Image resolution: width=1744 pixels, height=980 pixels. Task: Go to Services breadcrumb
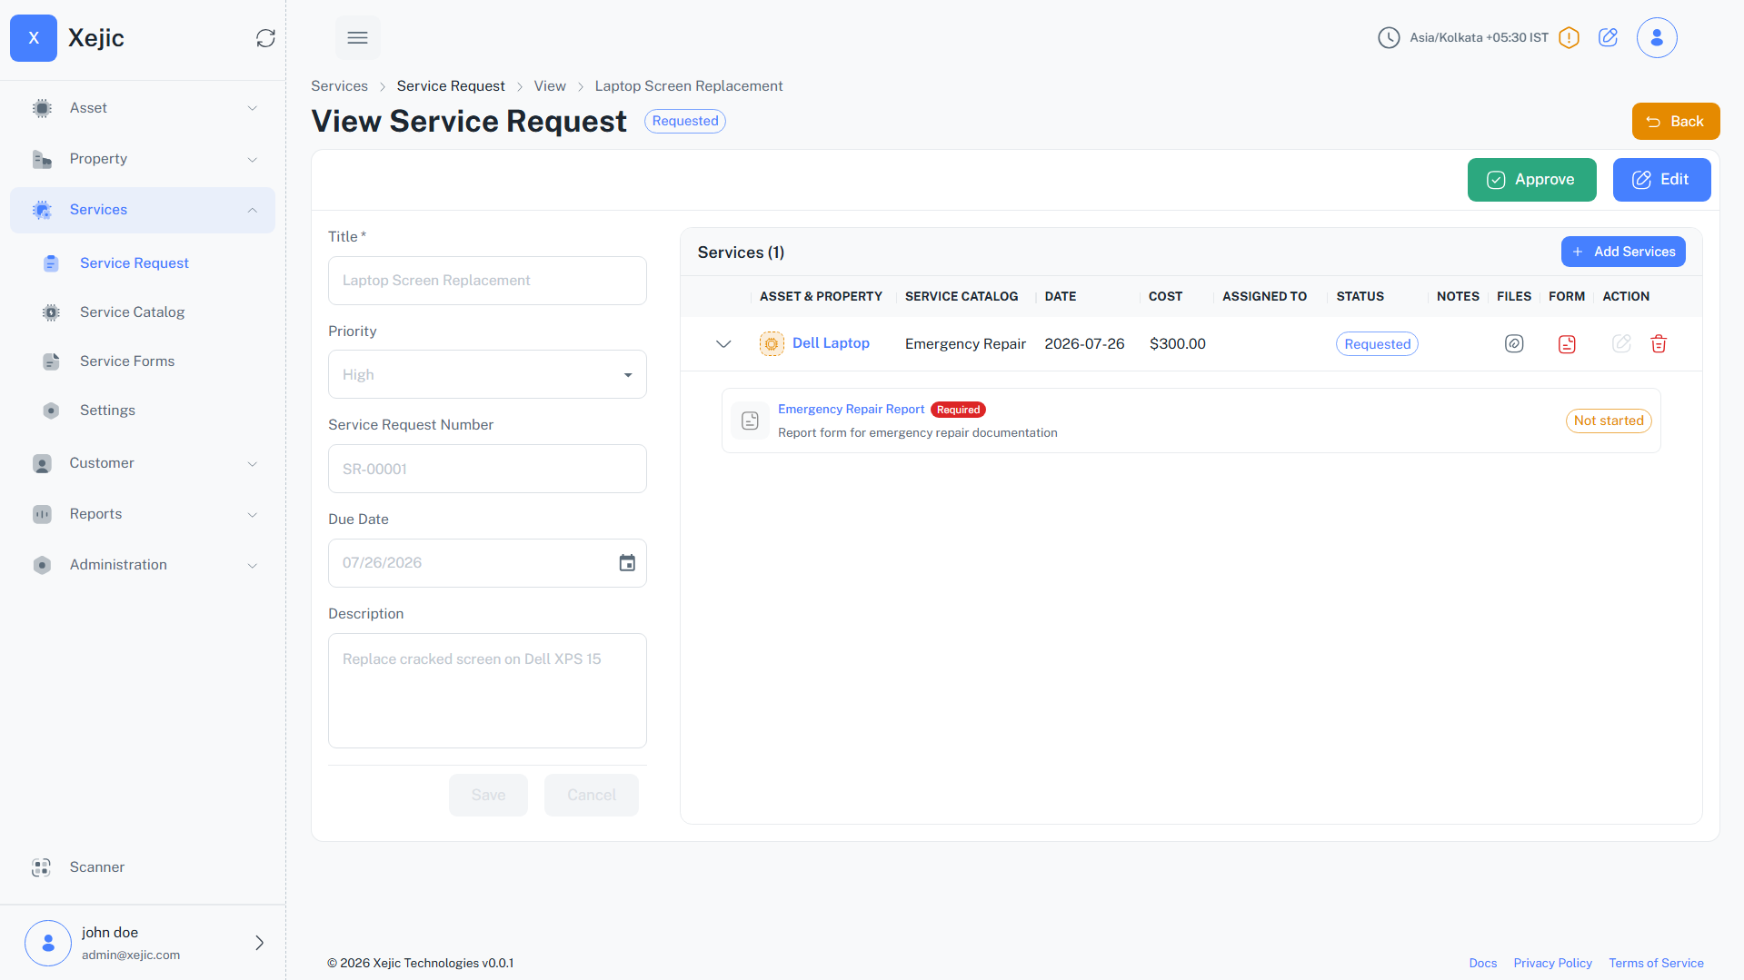pos(339,86)
